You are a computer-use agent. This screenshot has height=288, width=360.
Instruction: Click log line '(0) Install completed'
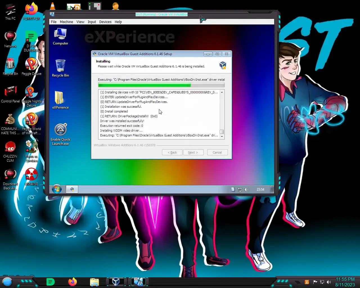pos(114,111)
